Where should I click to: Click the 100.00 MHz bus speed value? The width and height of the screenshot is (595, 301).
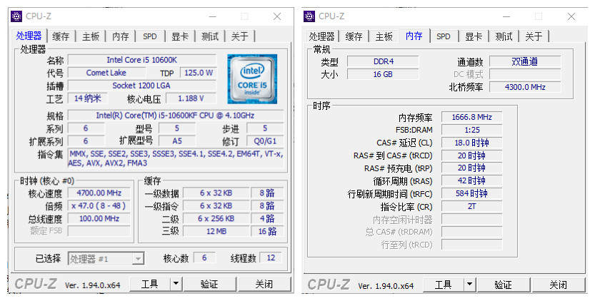(x=99, y=219)
